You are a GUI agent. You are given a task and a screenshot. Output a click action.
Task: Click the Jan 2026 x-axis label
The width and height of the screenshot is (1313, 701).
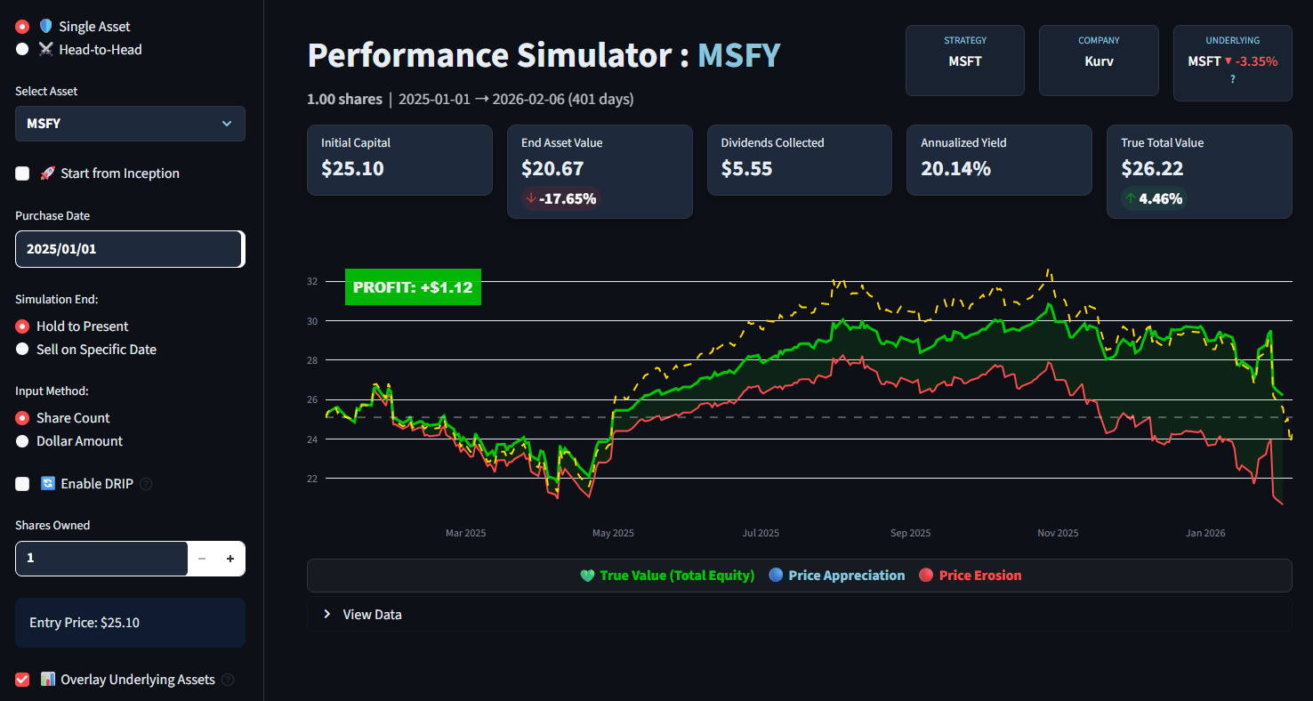pos(1205,533)
